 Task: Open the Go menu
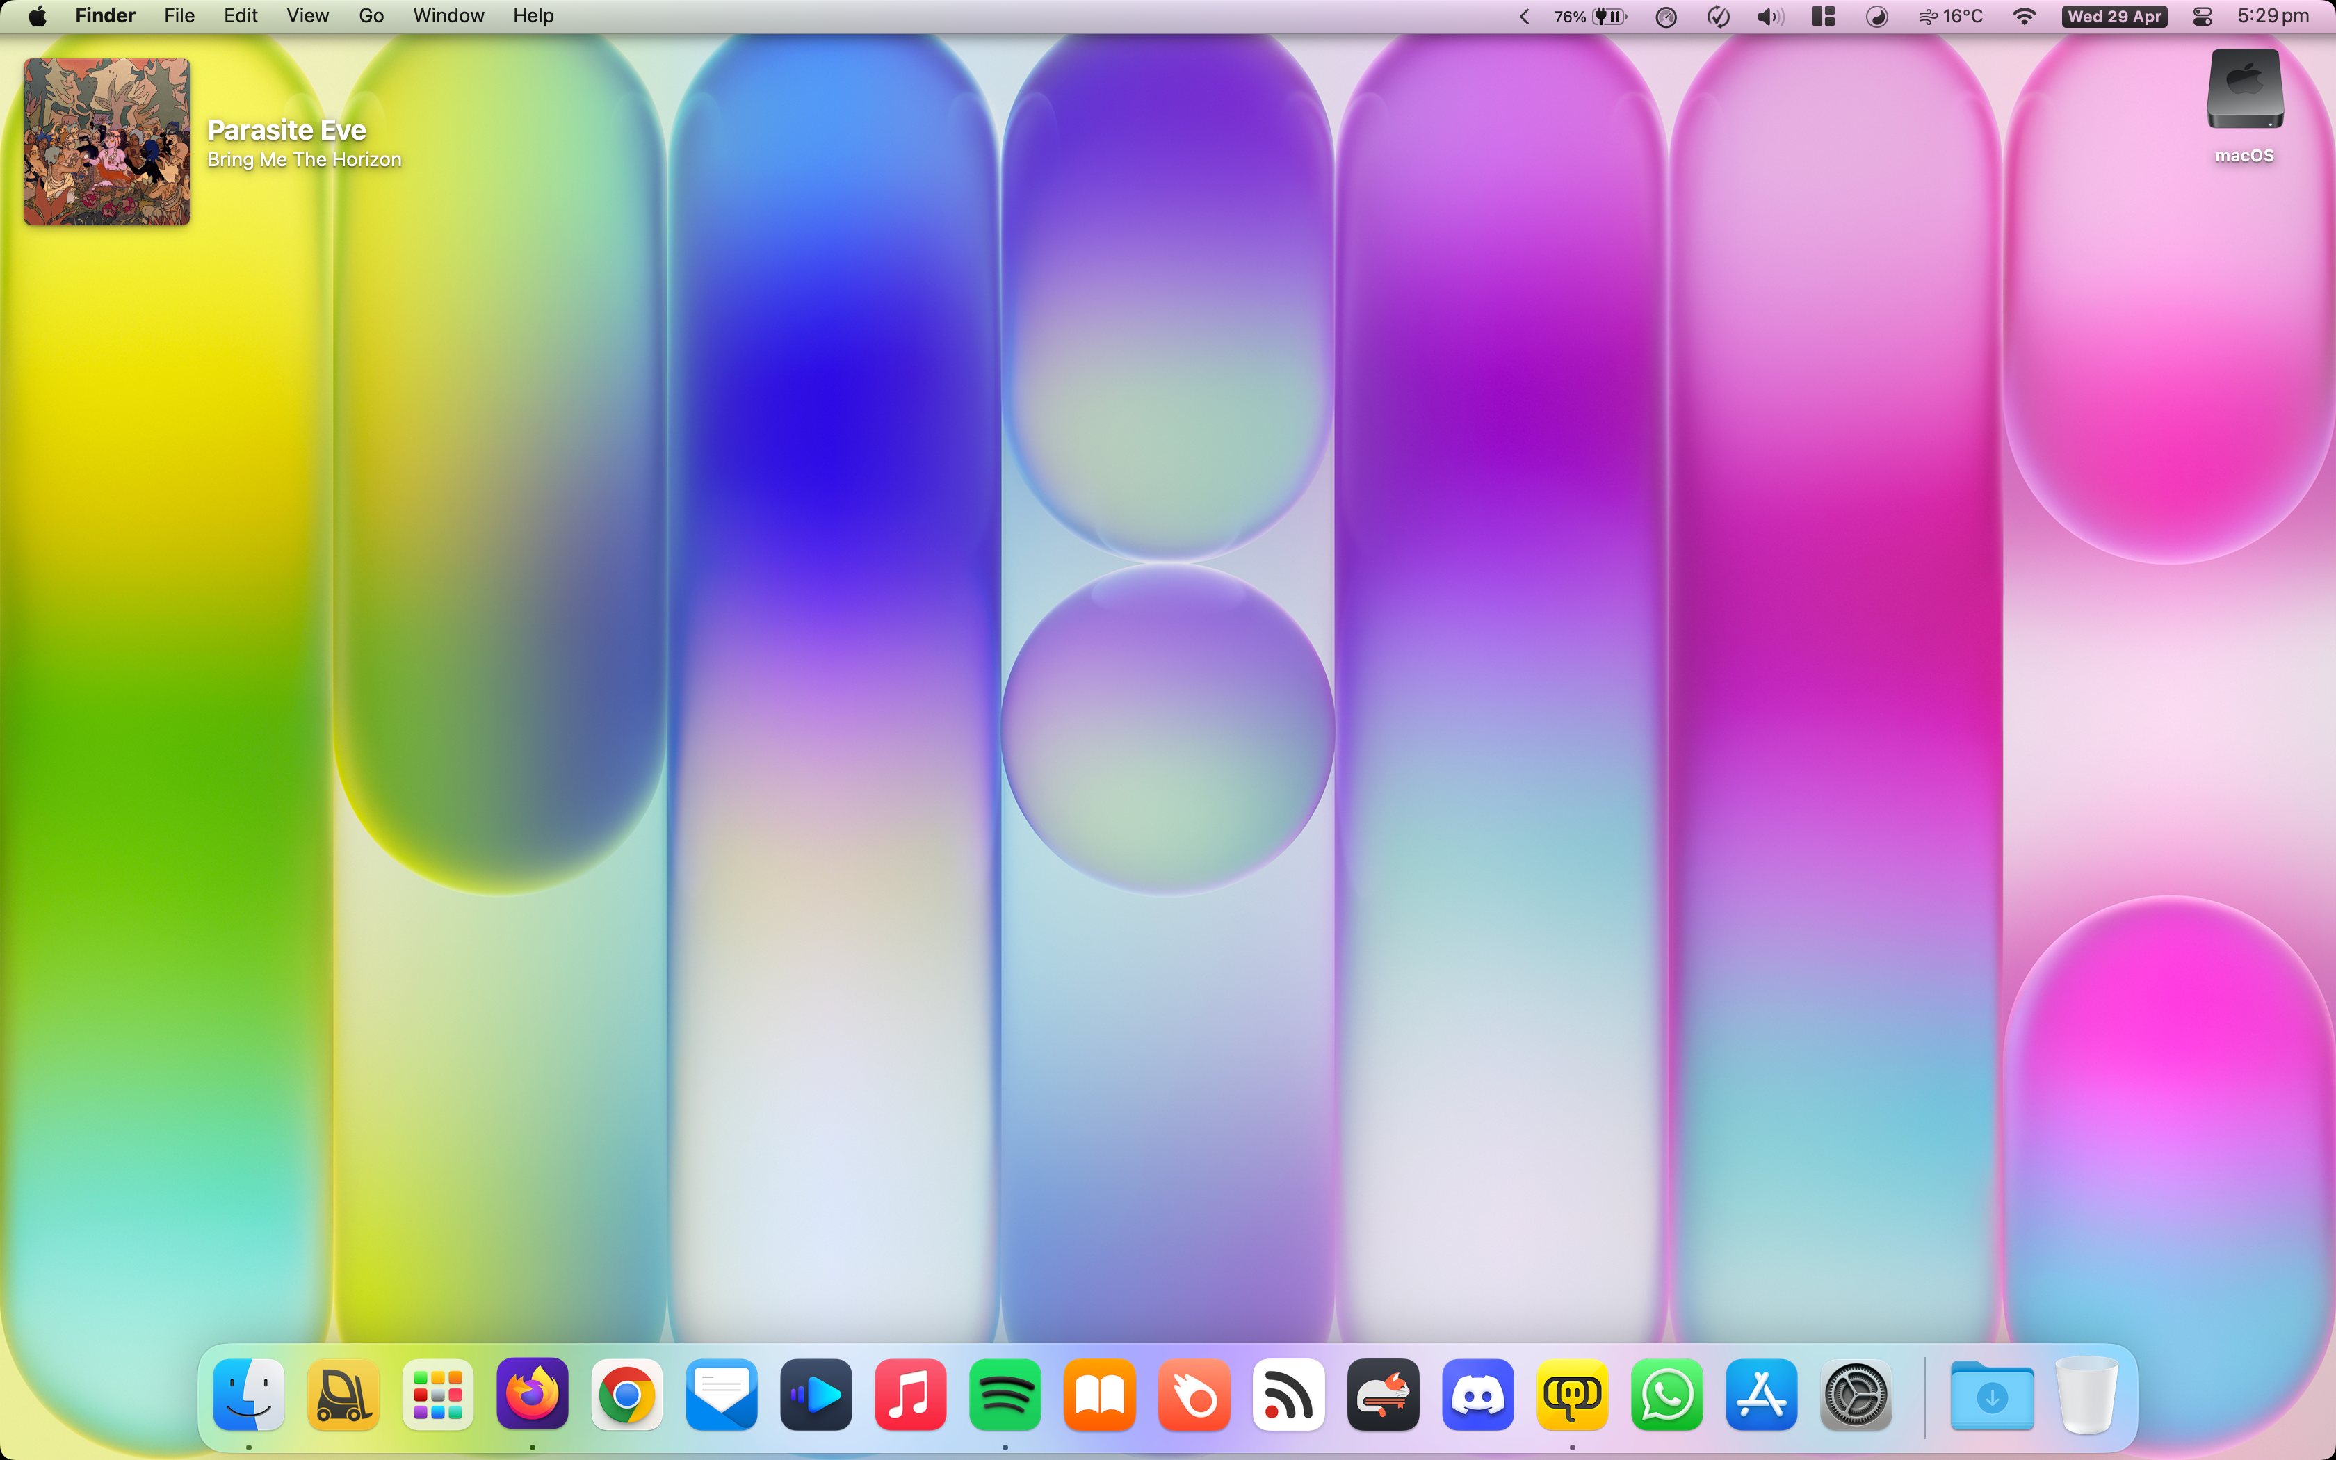[372, 17]
